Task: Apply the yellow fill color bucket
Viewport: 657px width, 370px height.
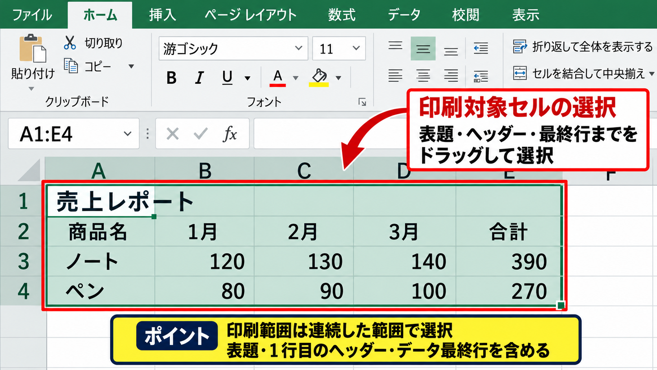Action: point(319,77)
